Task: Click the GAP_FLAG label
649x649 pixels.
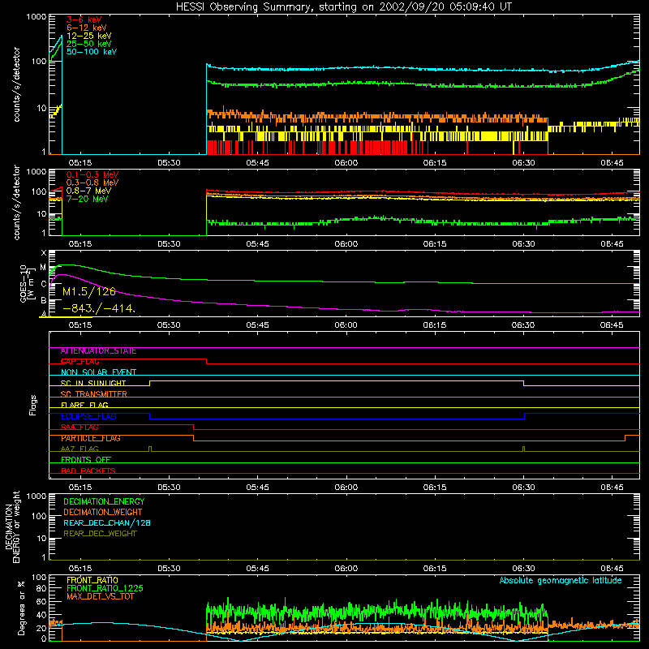Action: (x=80, y=362)
